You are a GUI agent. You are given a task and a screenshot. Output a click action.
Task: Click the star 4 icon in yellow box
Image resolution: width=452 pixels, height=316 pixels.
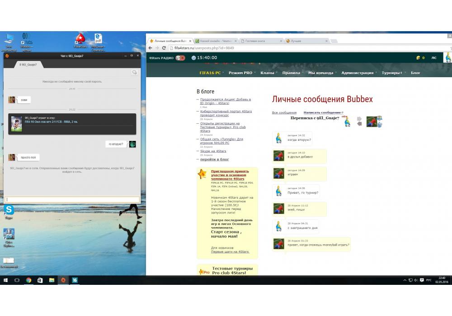click(x=202, y=174)
